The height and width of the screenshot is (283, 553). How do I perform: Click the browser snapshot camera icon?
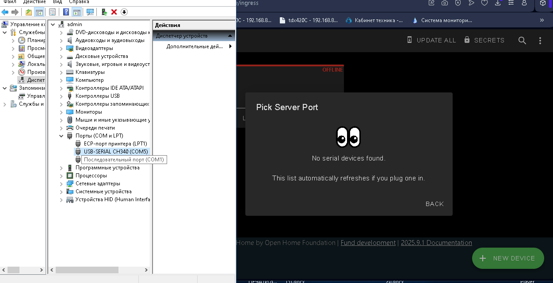tap(444, 3)
